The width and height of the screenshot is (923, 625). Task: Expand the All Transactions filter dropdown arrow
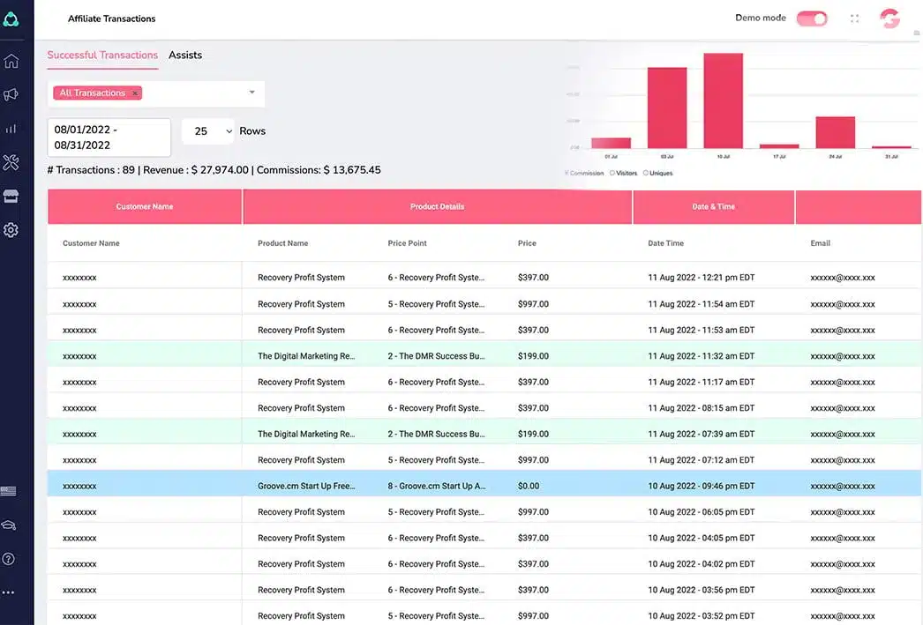click(x=251, y=93)
